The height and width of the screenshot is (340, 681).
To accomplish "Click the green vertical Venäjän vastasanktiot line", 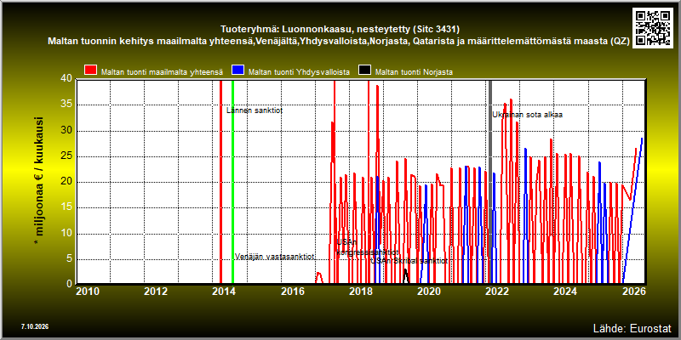I will [232, 182].
